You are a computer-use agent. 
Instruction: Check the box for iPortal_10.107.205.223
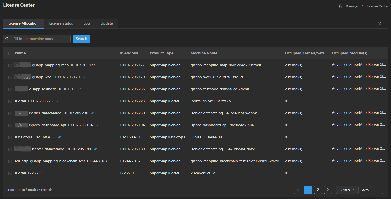(10, 101)
